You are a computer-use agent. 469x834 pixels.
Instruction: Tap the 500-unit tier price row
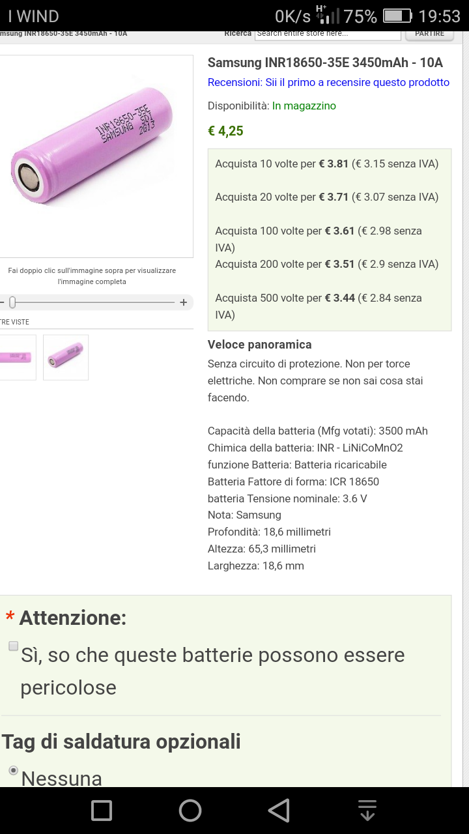coord(329,306)
